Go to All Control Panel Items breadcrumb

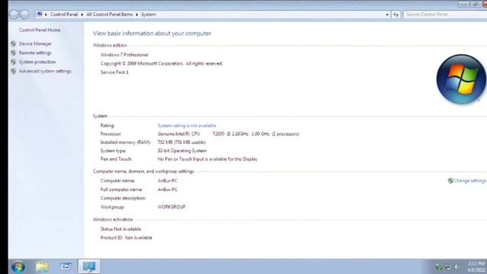(x=110, y=14)
